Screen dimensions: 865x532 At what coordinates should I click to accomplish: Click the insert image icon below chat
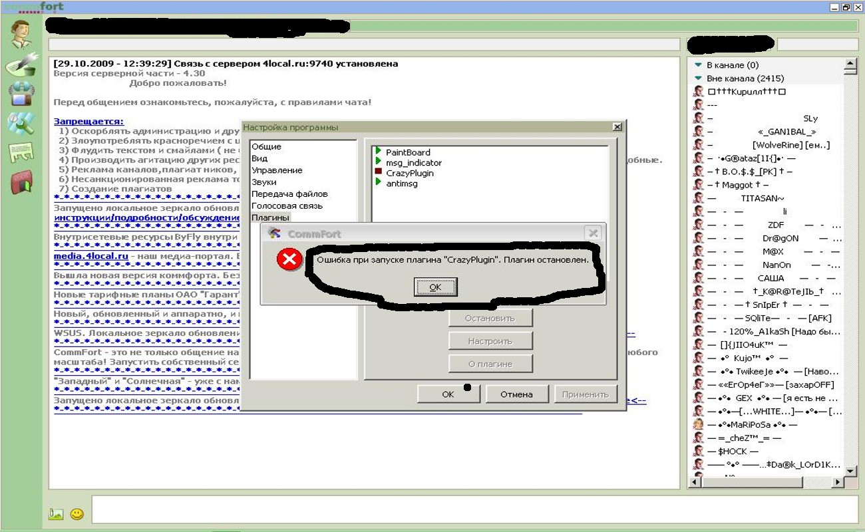[56, 513]
